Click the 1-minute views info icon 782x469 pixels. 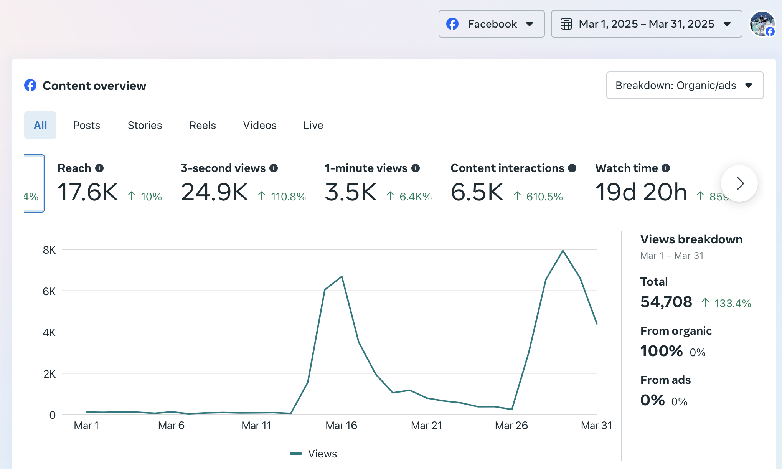coord(416,168)
